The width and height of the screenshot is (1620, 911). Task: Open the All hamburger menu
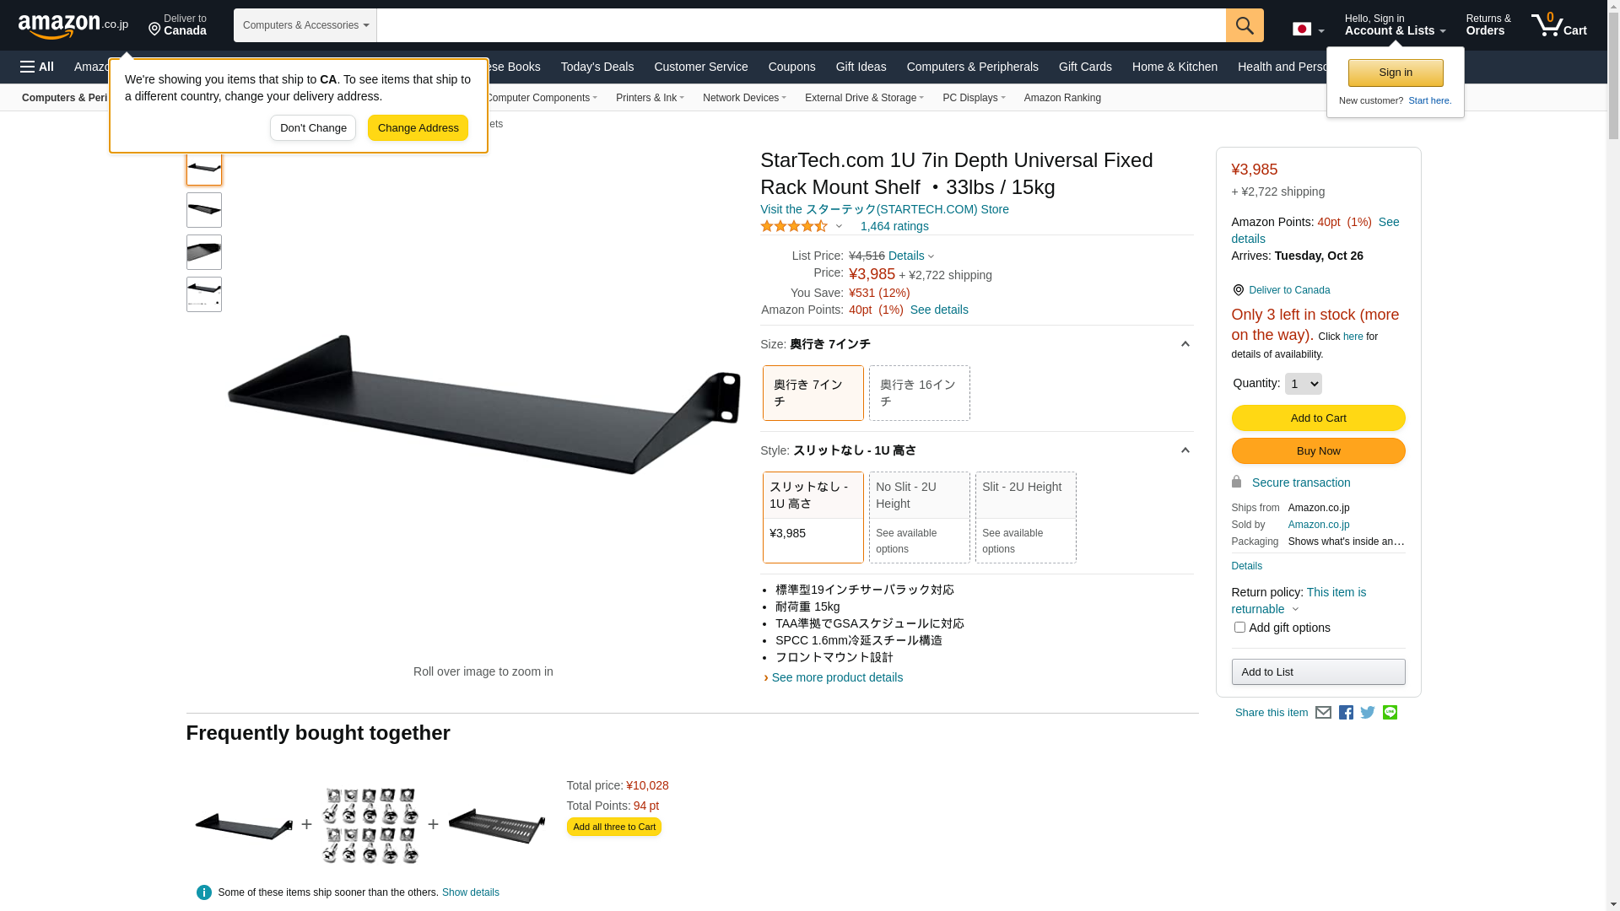tap(37, 67)
